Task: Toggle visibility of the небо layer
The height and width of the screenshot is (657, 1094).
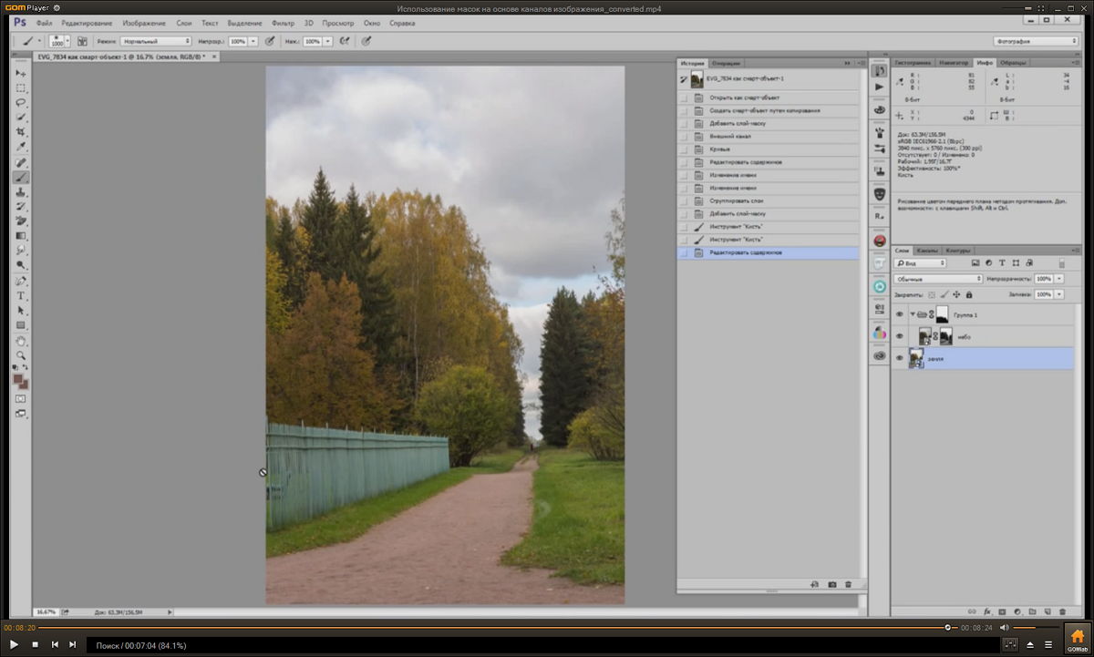Action: click(900, 336)
